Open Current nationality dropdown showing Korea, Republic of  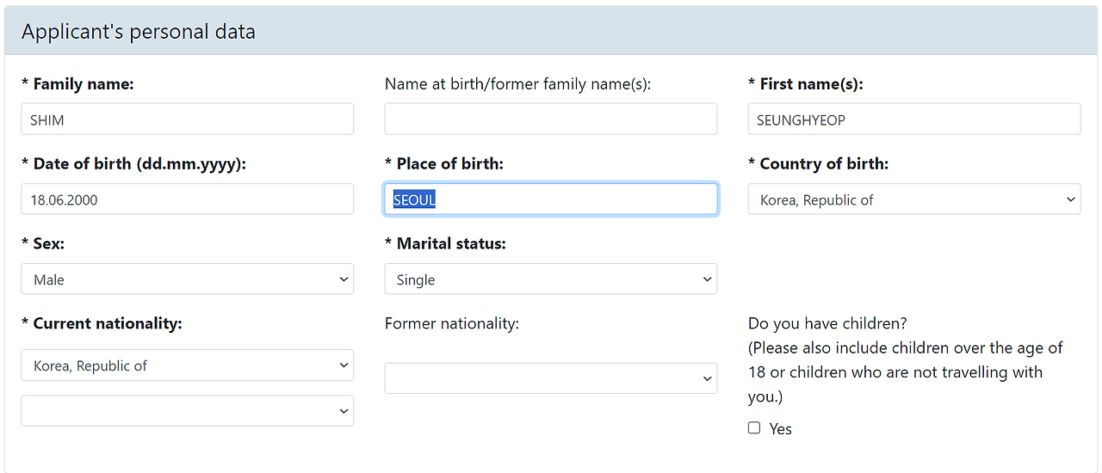pos(187,365)
